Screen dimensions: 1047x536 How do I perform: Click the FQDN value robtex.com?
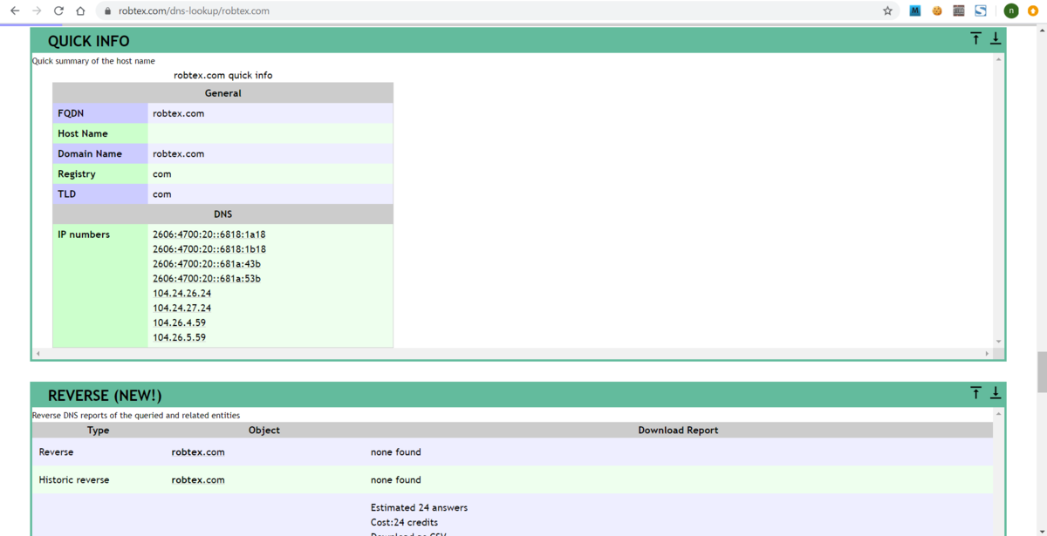coord(179,112)
